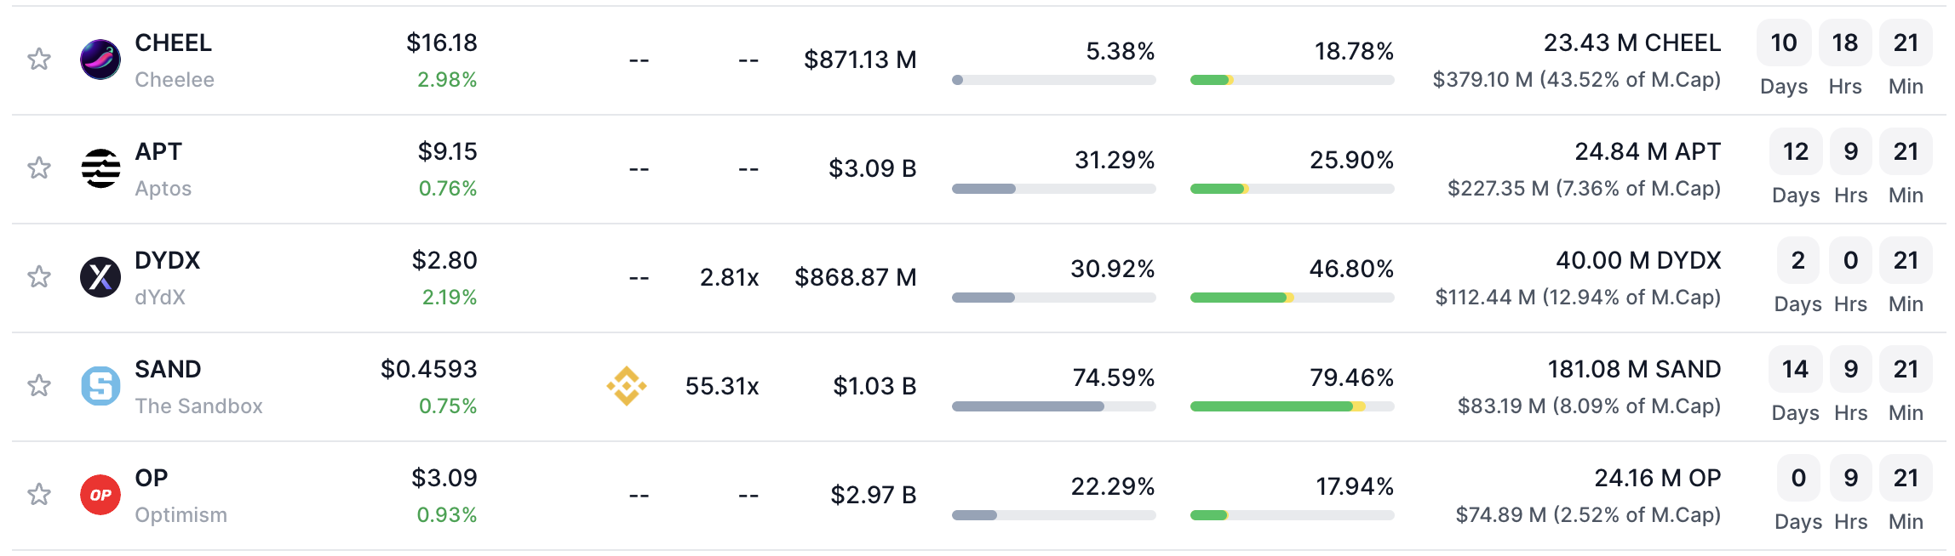Click the DYDX $868.87 M market cap
The height and width of the screenshot is (556, 1955).
(x=855, y=277)
